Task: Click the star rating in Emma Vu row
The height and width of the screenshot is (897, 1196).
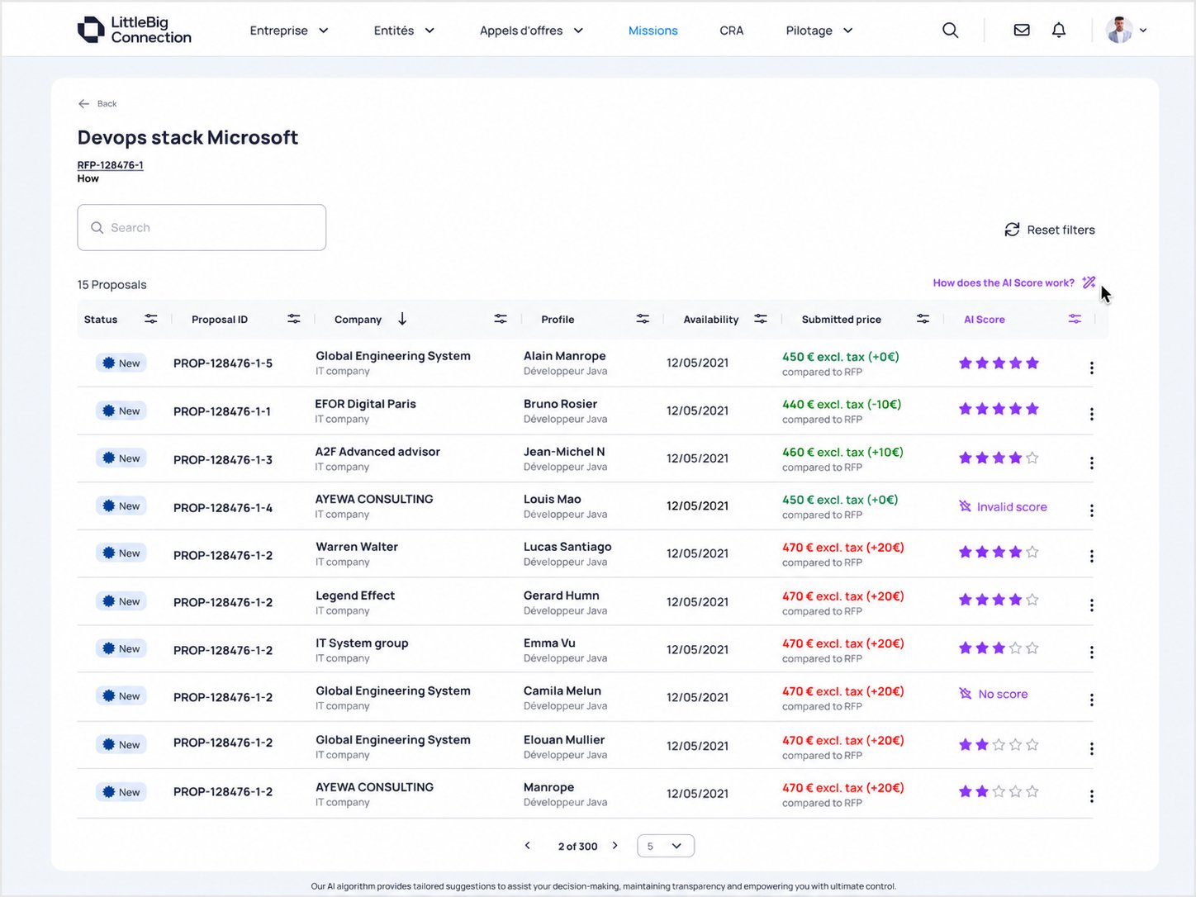Action: (x=999, y=648)
